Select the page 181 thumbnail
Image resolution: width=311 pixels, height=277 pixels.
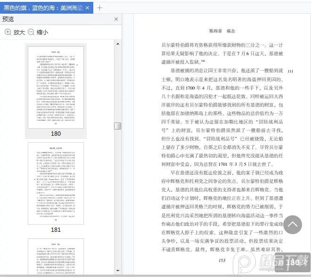pos(56,183)
